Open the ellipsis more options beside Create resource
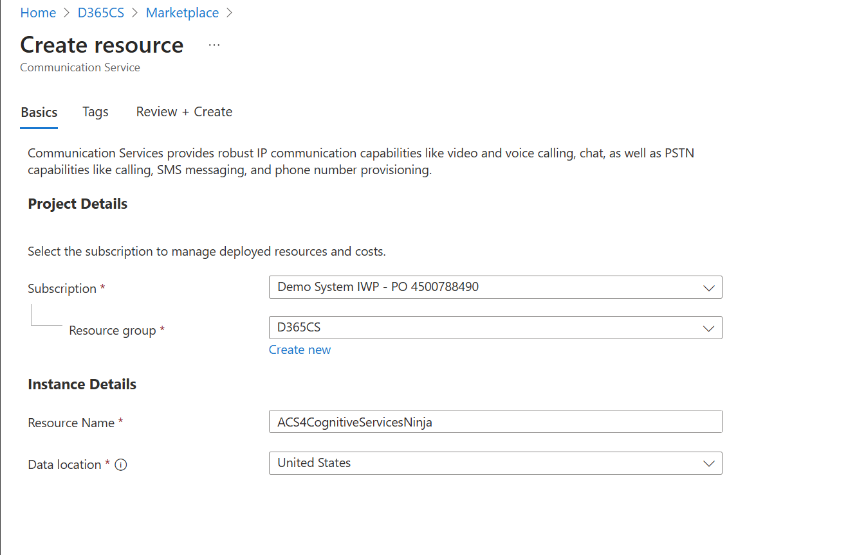The height and width of the screenshot is (555, 848). click(x=214, y=45)
